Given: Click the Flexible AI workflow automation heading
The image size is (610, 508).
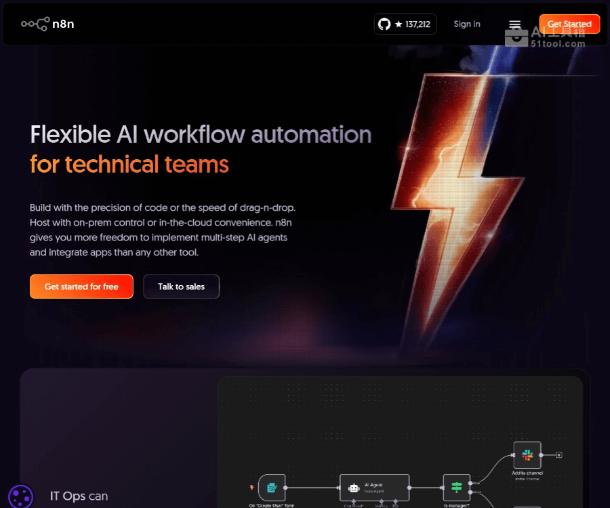Looking at the screenshot, I should (x=201, y=135).
